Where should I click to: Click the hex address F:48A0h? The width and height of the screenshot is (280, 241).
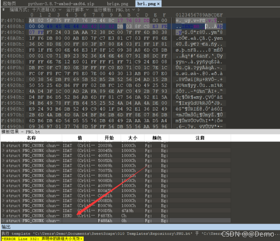tap(12, 38)
